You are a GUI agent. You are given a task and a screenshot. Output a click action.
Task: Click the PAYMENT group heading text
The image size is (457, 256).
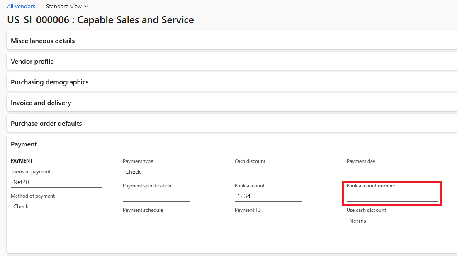[22, 161]
